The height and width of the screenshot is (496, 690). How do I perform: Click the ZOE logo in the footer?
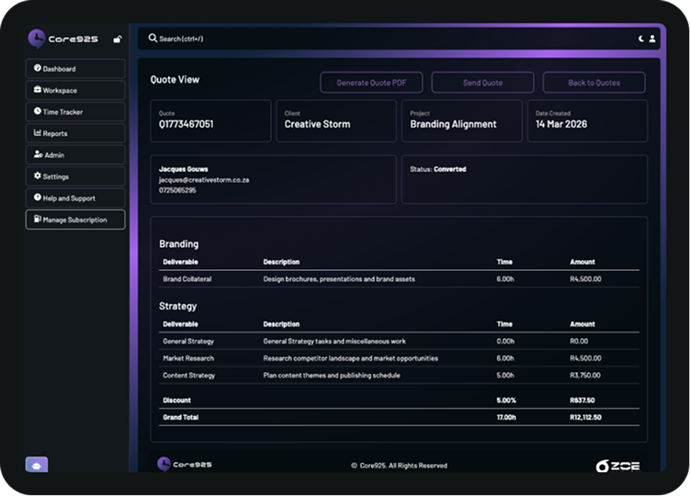(617, 466)
